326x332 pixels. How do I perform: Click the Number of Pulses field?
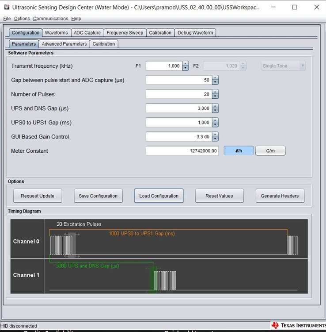point(179,94)
